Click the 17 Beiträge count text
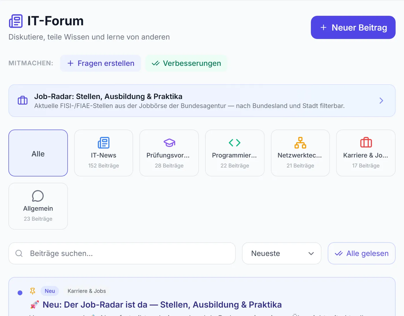This screenshot has width=404, height=316. point(366,166)
